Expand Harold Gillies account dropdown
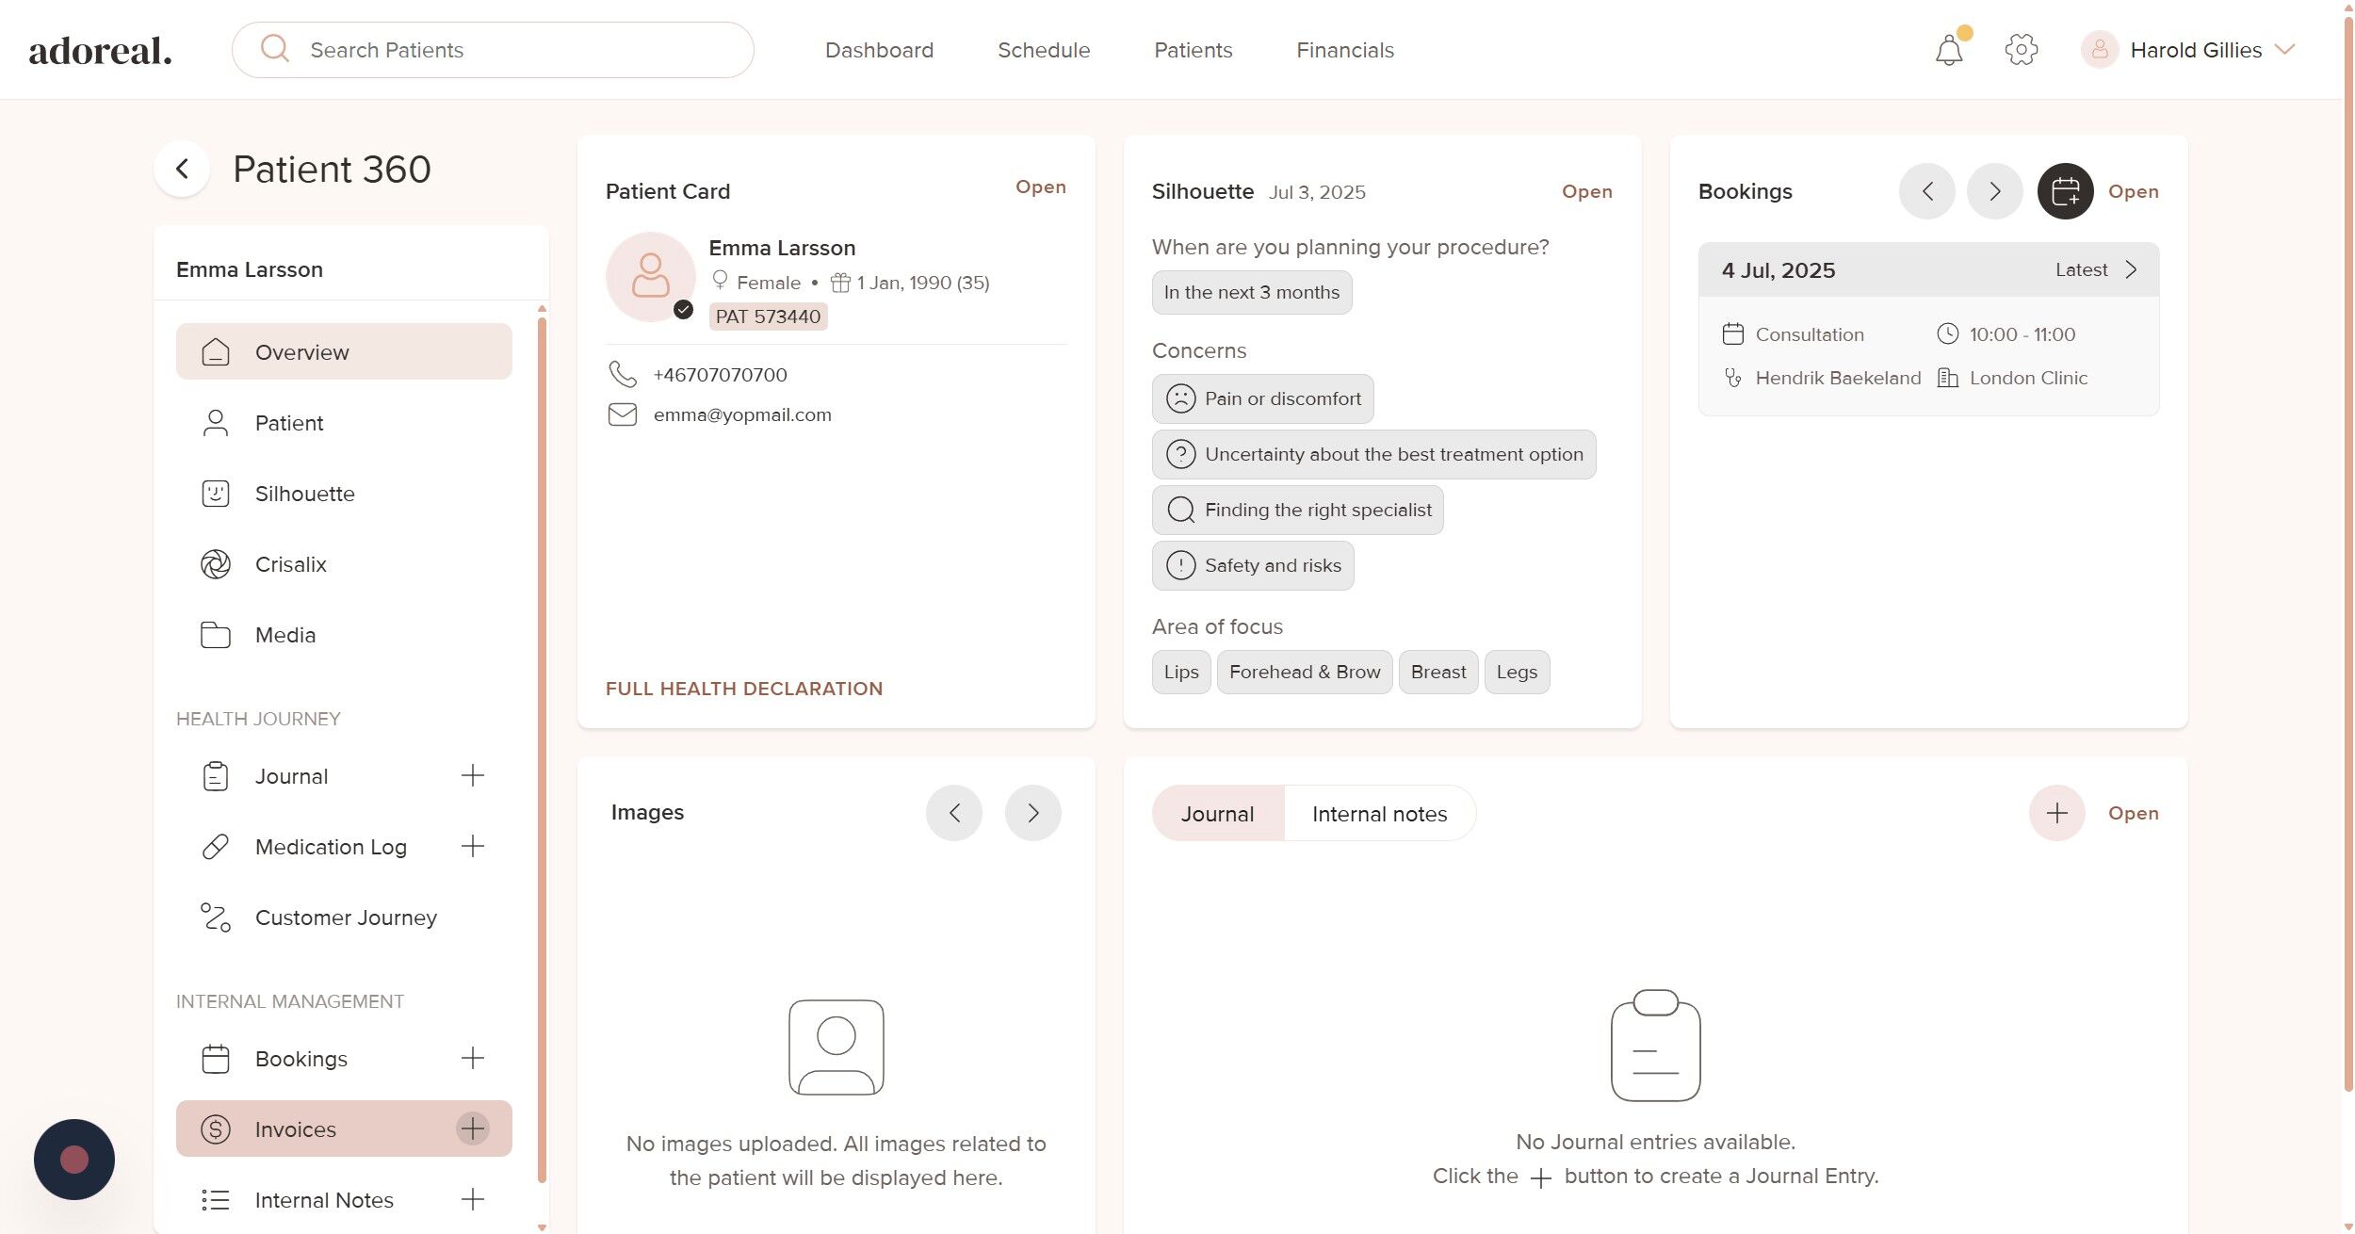The image size is (2355, 1234). point(2283,50)
